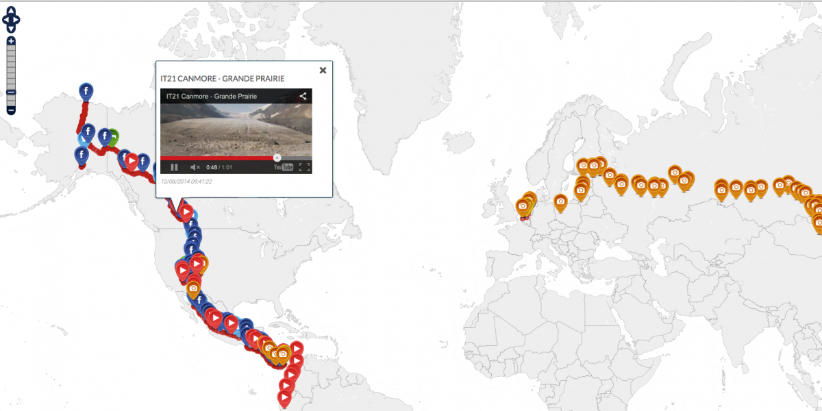Pan the map up with arrow control
Viewport: 822px width, 411px height.
[11, 11]
